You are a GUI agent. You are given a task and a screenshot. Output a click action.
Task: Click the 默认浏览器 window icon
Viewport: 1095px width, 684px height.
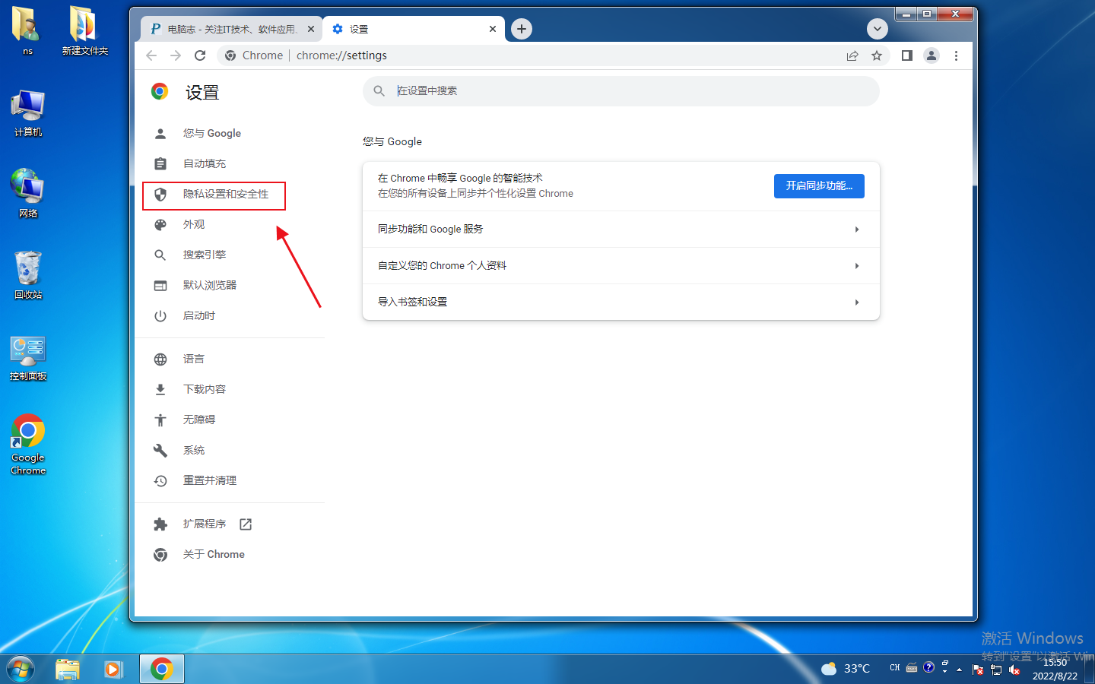(x=160, y=286)
